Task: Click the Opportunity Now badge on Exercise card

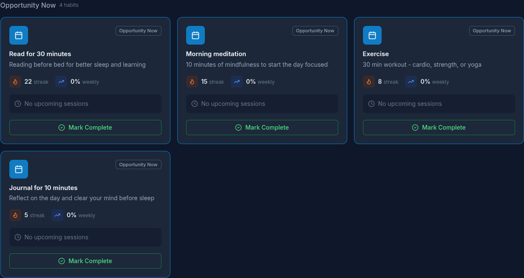Action: [x=492, y=31]
